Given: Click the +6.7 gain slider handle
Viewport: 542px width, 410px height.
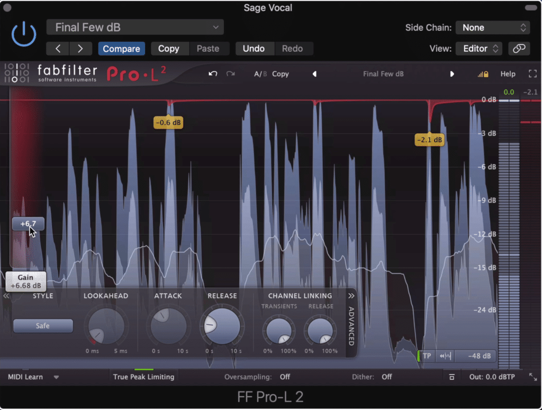Looking at the screenshot, I should (28, 224).
